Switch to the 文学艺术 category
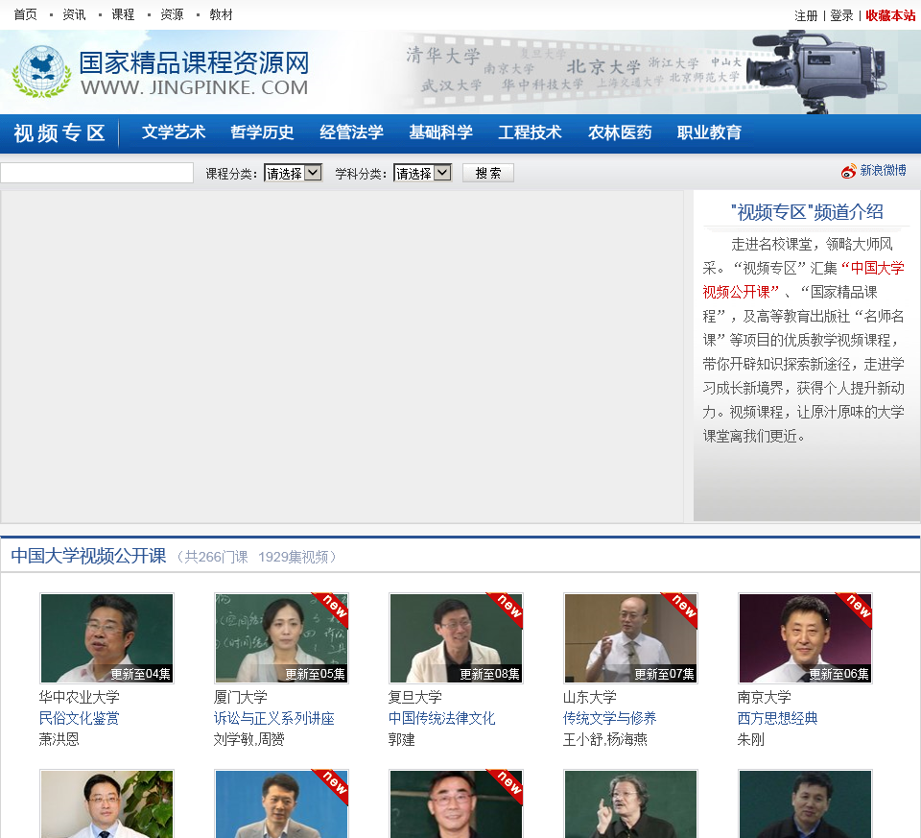 [x=174, y=132]
